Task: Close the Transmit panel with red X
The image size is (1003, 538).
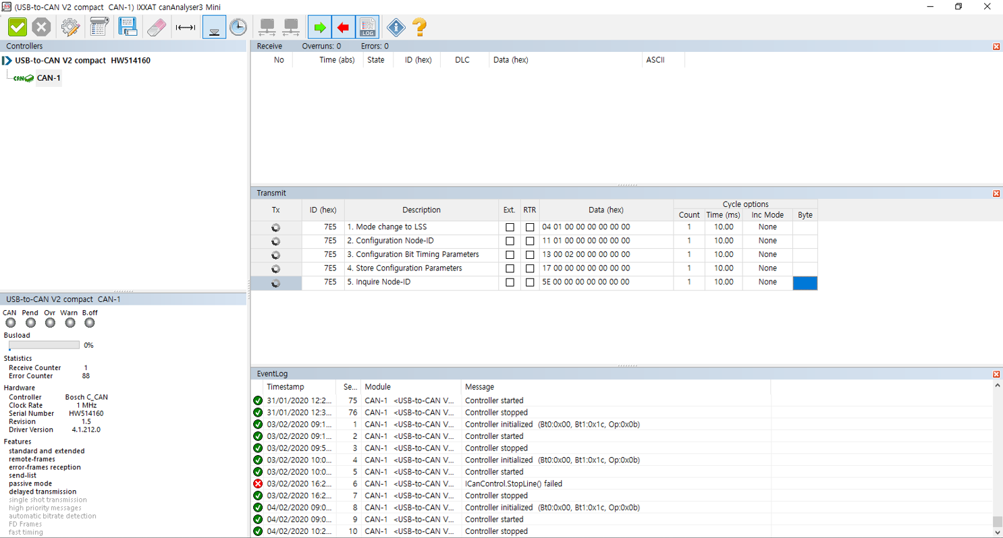Action: click(x=996, y=193)
